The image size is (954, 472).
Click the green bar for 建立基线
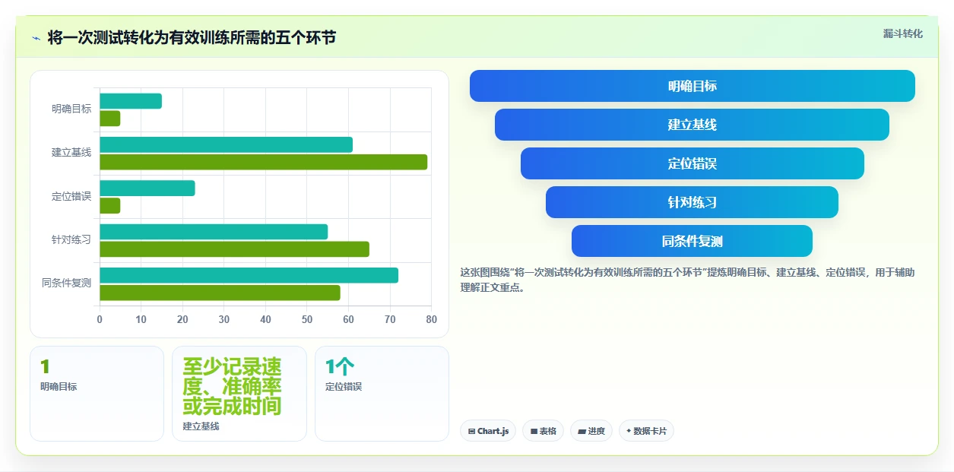264,162
